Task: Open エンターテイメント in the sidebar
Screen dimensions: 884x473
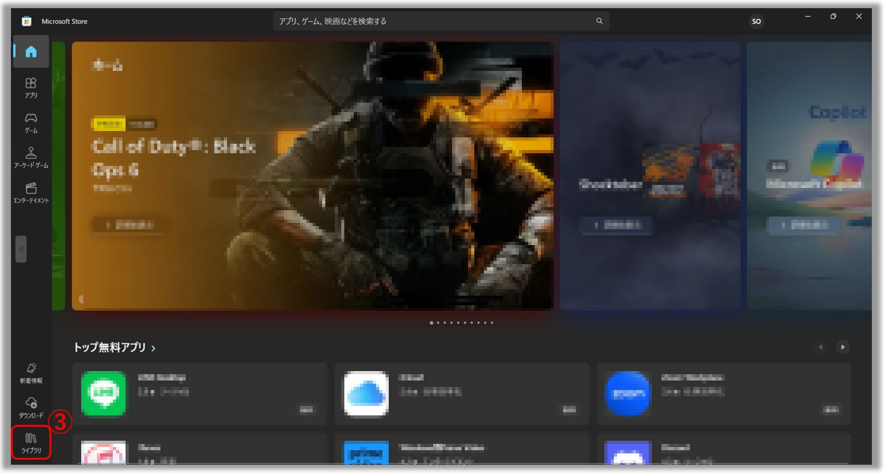Action: [x=31, y=193]
